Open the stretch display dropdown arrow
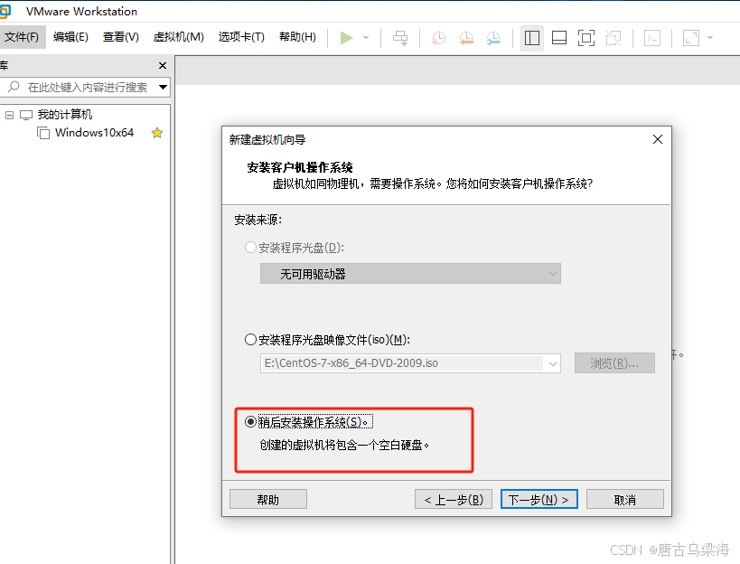740x564 pixels. pyautogui.click(x=710, y=38)
